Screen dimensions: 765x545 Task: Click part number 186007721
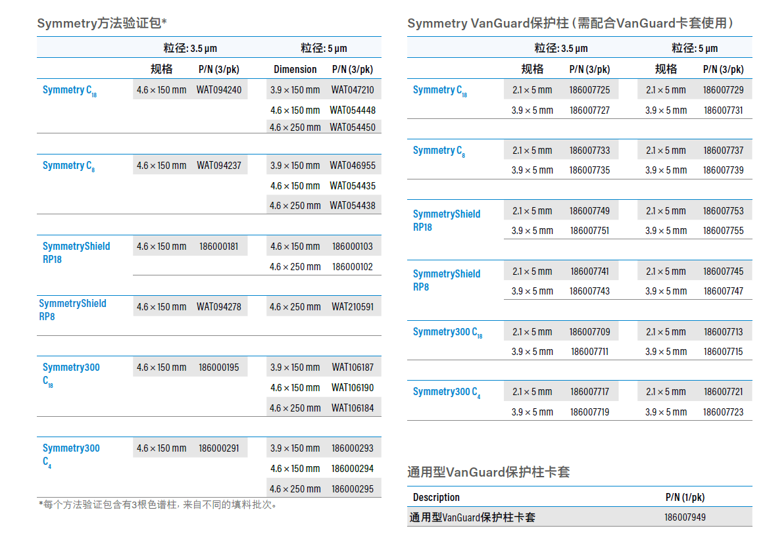point(723,392)
